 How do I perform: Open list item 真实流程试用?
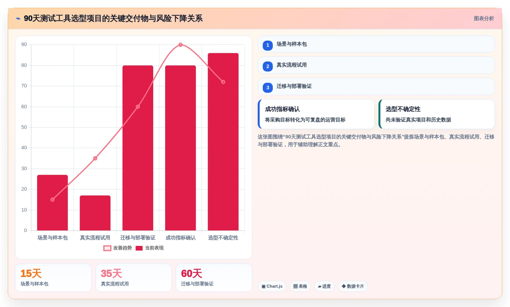pyautogui.click(x=376, y=65)
